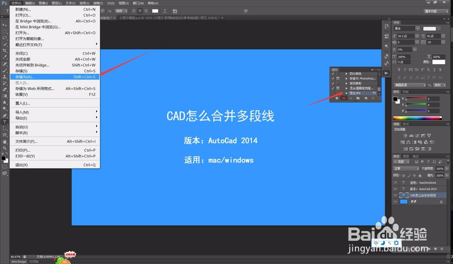The height and width of the screenshot is (264, 453).
Task: Click Actions panel scrollbar thumb
Action: coord(379,89)
